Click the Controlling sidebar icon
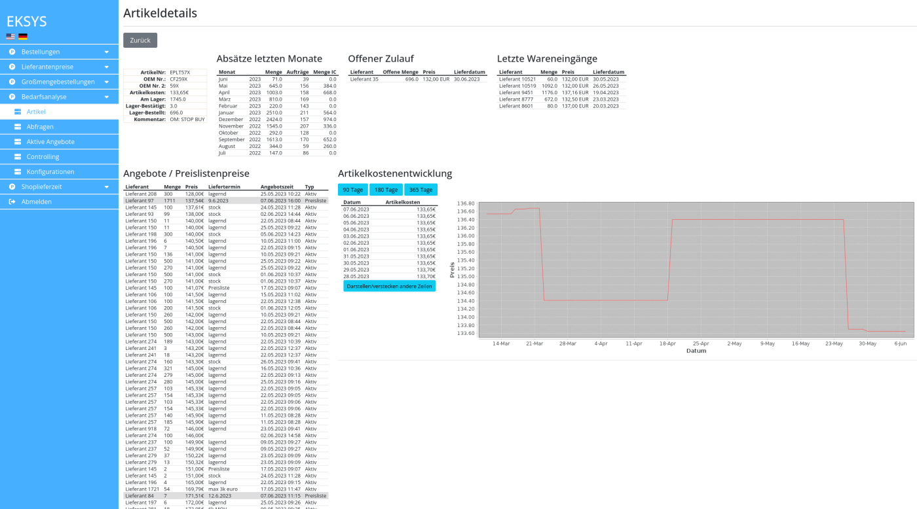This screenshot has width=917, height=509. 18,157
